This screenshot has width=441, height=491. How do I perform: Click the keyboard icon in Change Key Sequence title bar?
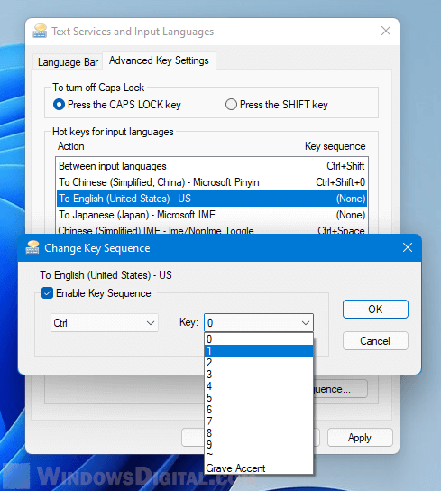tap(32, 247)
